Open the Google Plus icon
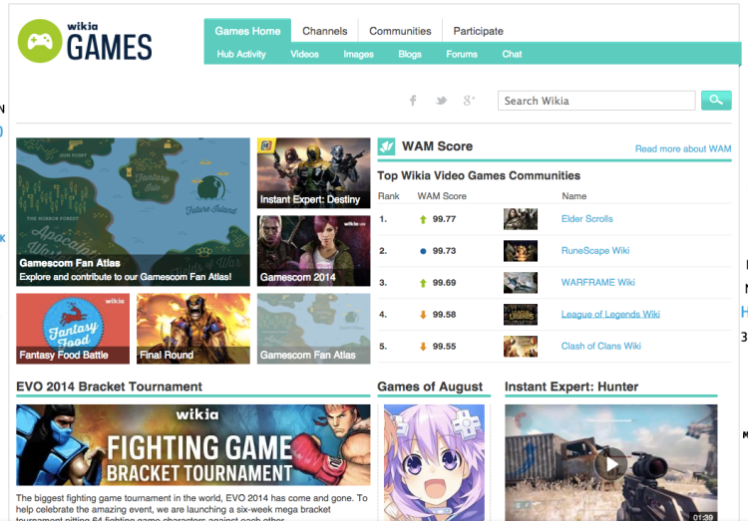Viewport: 748px width, 521px height. (469, 100)
